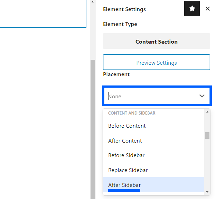
Task: Click the Element Settings panel title
Action: coord(124,9)
